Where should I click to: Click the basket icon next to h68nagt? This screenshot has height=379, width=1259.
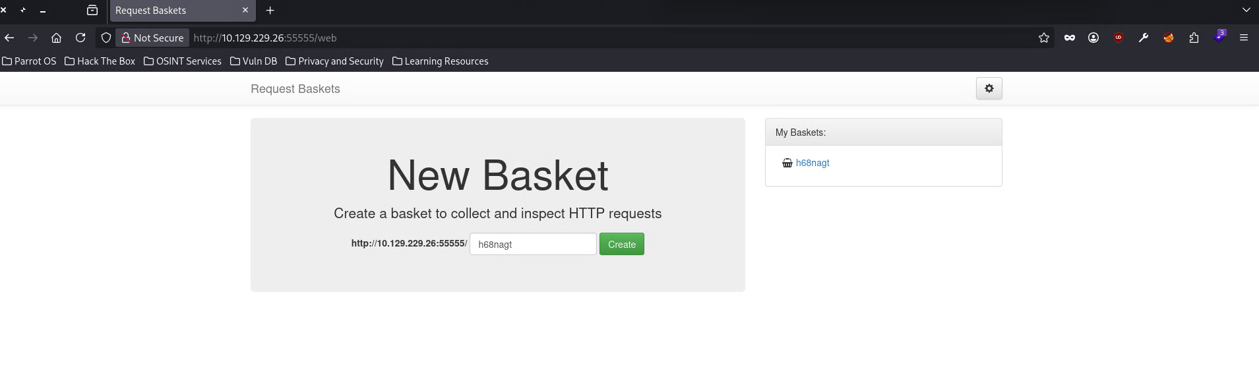[x=787, y=163]
